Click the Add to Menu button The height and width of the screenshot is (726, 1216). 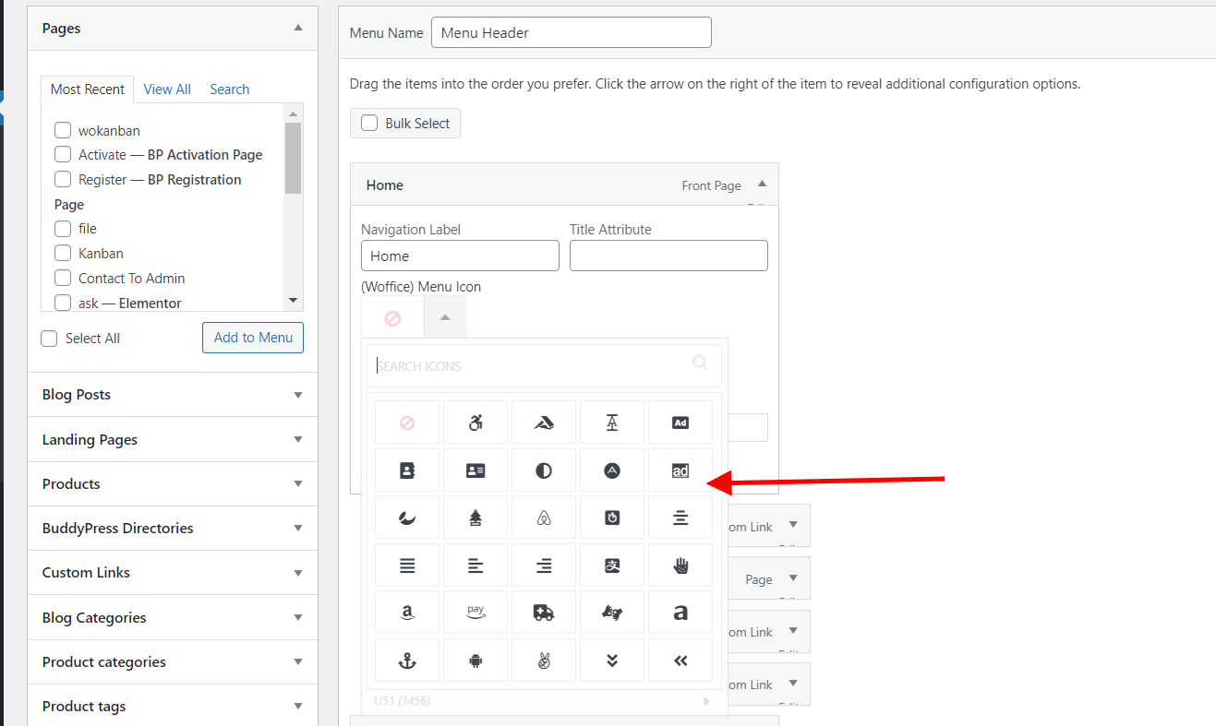[252, 338]
